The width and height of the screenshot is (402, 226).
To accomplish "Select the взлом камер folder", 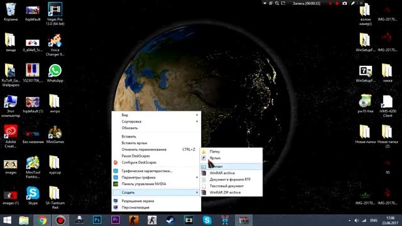I will point(366,14).
